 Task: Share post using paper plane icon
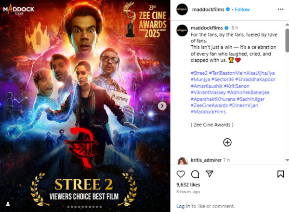(210, 174)
